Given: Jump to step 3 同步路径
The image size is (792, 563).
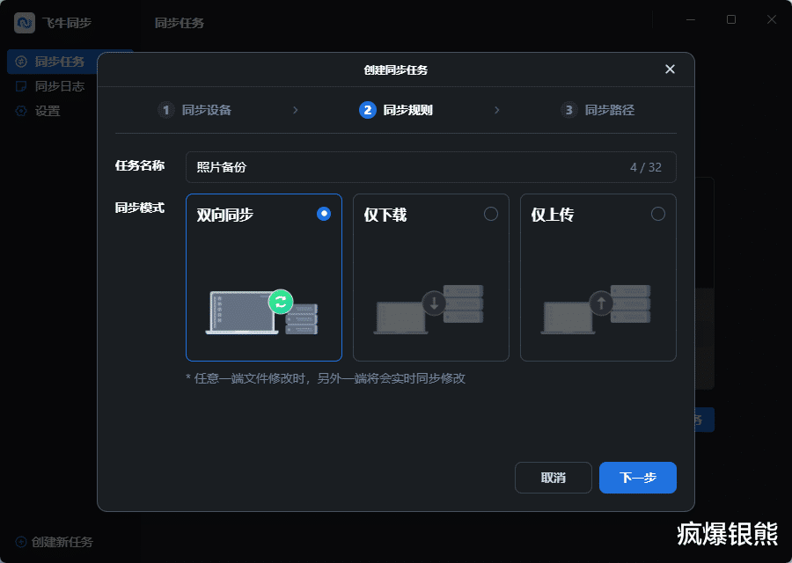Looking at the screenshot, I should coord(598,110).
